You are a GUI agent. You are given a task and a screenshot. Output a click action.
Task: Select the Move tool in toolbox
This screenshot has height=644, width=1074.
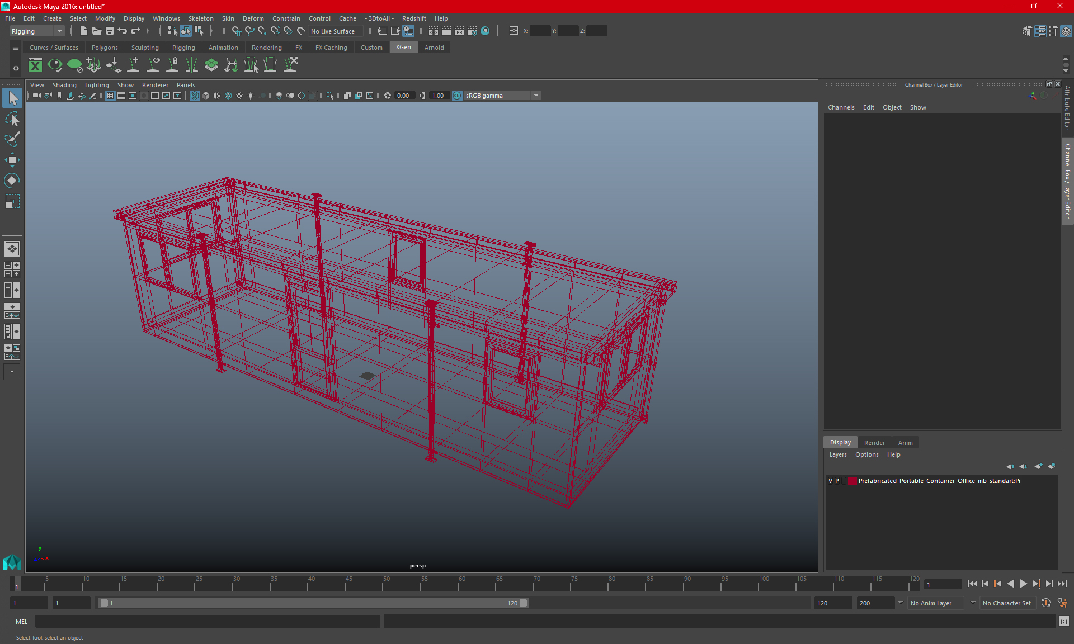pyautogui.click(x=12, y=160)
